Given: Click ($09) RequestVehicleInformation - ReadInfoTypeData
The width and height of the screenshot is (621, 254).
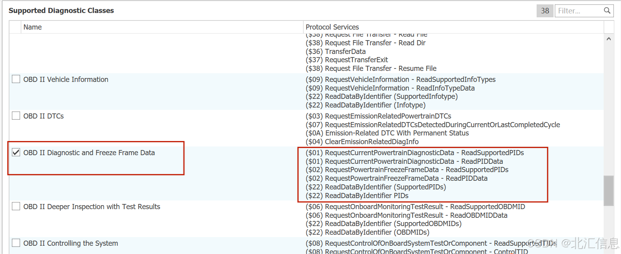Looking at the screenshot, I should pyautogui.click(x=390, y=88).
